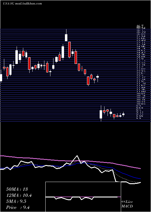Click the 'Price : 9.4' reading
The width and height of the screenshot is (151, 212).
click(18, 207)
